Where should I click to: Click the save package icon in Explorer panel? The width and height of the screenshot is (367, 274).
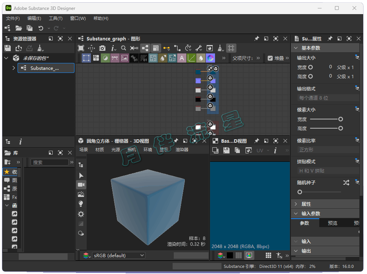pos(8,48)
